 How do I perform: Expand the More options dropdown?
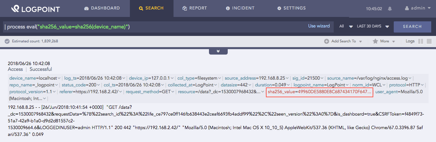point(388,41)
